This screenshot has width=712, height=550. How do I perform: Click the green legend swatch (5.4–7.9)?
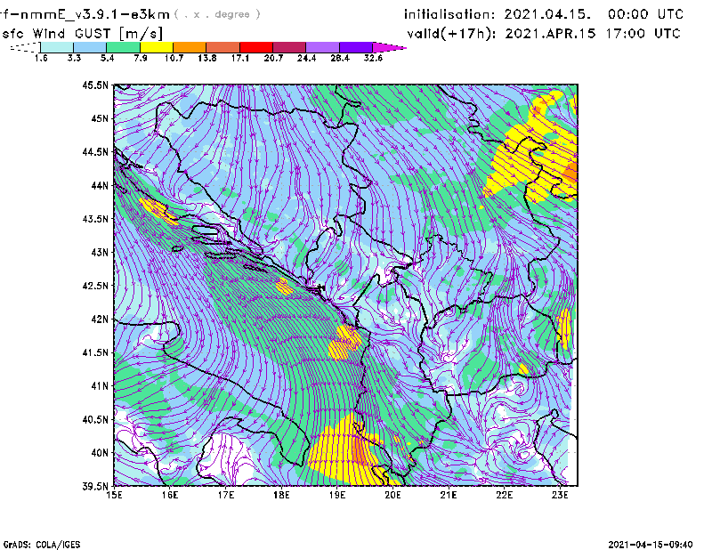click(x=123, y=47)
